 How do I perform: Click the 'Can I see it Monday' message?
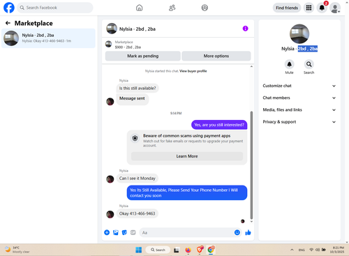coord(138,179)
